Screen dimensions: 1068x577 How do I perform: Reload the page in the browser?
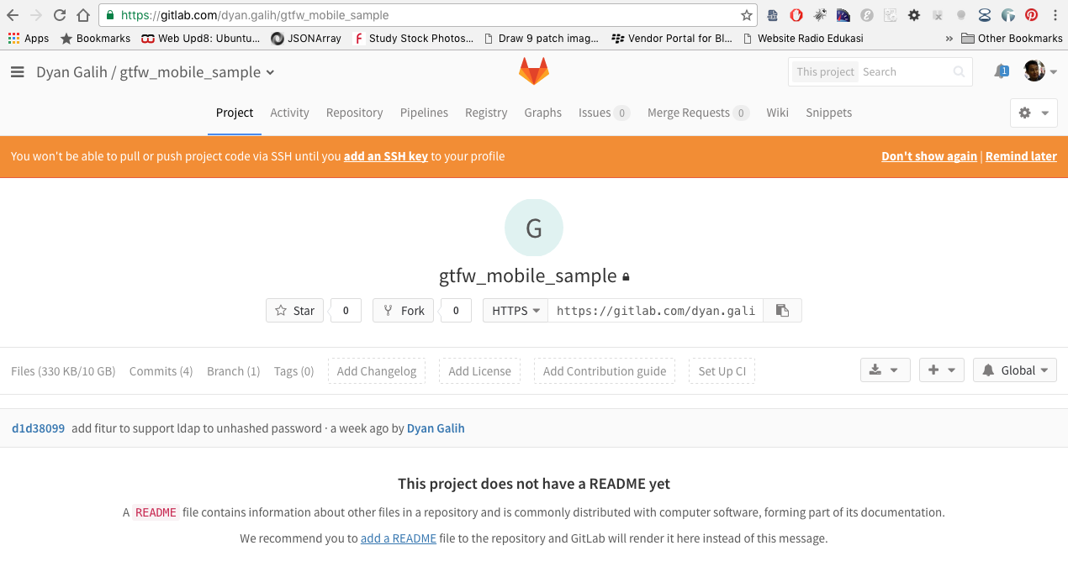[59, 15]
